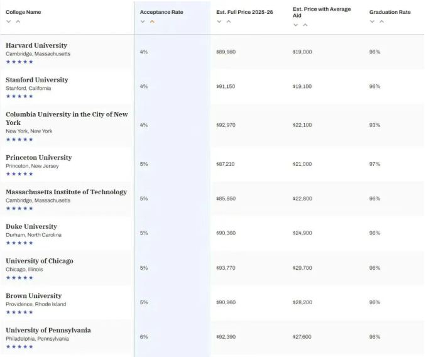Select MIT's $22,800 aid price
Image resolution: width=426 pixels, height=357 pixels.
point(302,199)
